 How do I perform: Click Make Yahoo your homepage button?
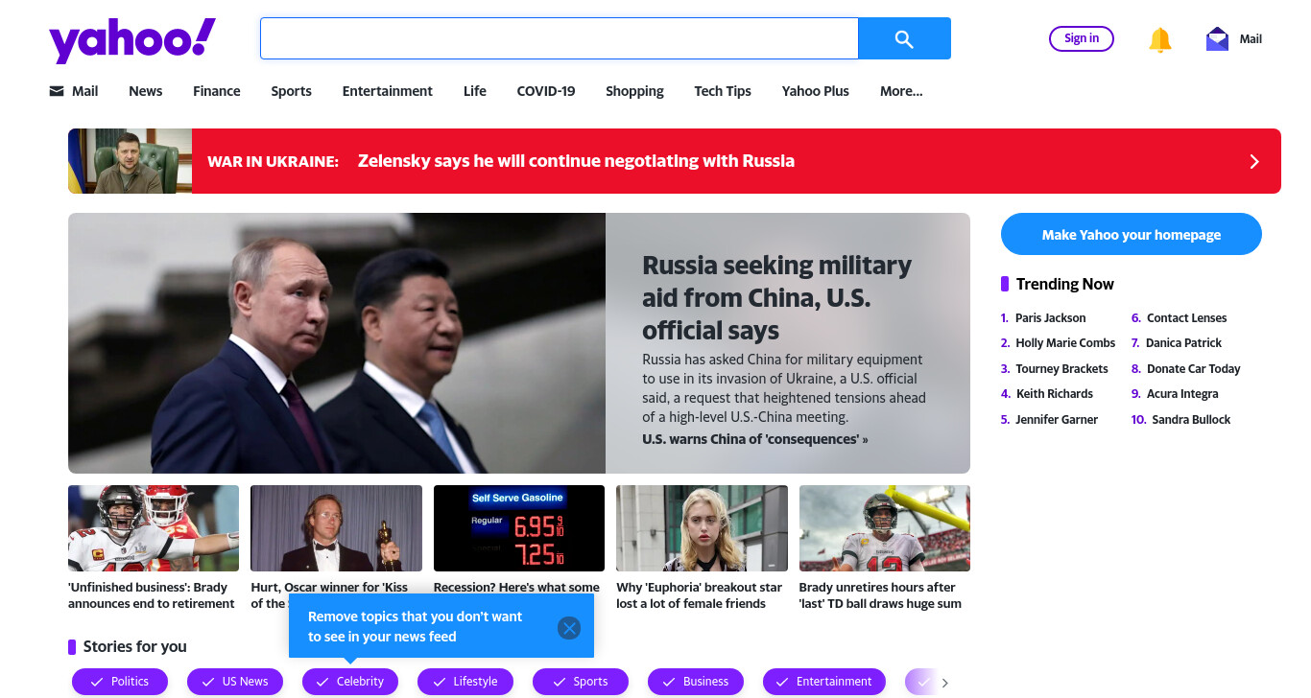(1132, 234)
